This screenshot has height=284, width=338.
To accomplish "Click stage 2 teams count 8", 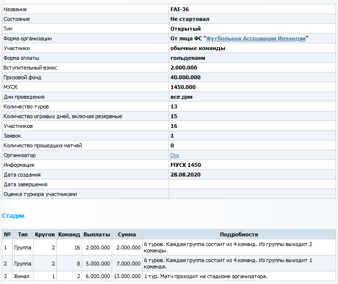I will click(x=79, y=264).
